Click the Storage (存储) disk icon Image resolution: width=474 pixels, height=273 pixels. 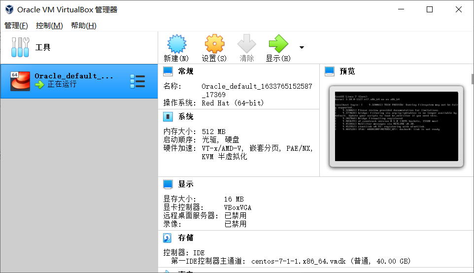[167, 238]
